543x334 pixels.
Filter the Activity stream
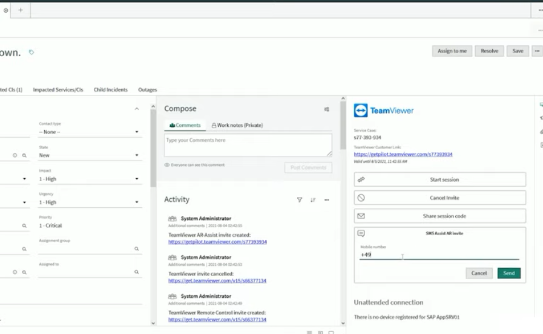click(x=300, y=200)
